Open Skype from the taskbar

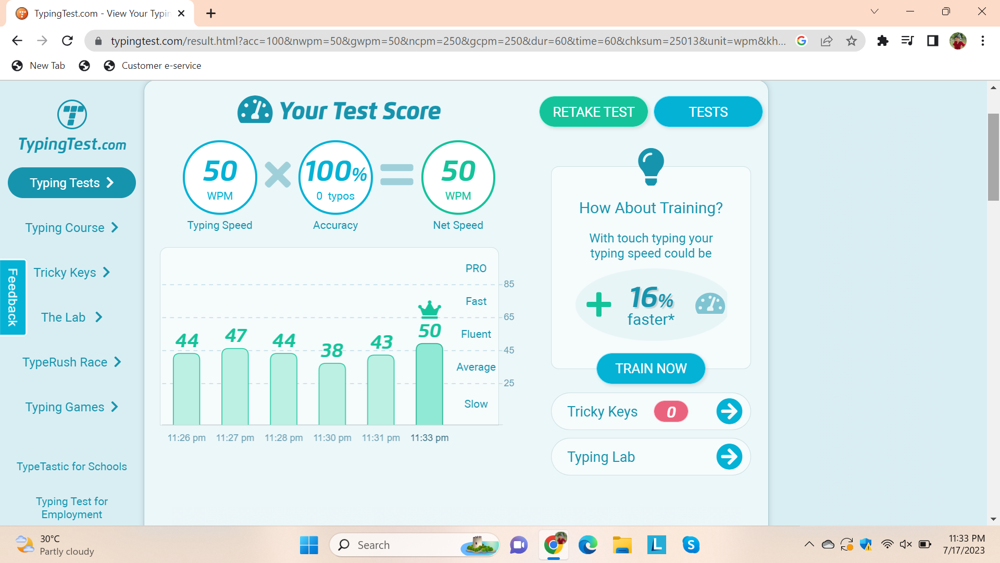tap(691, 545)
